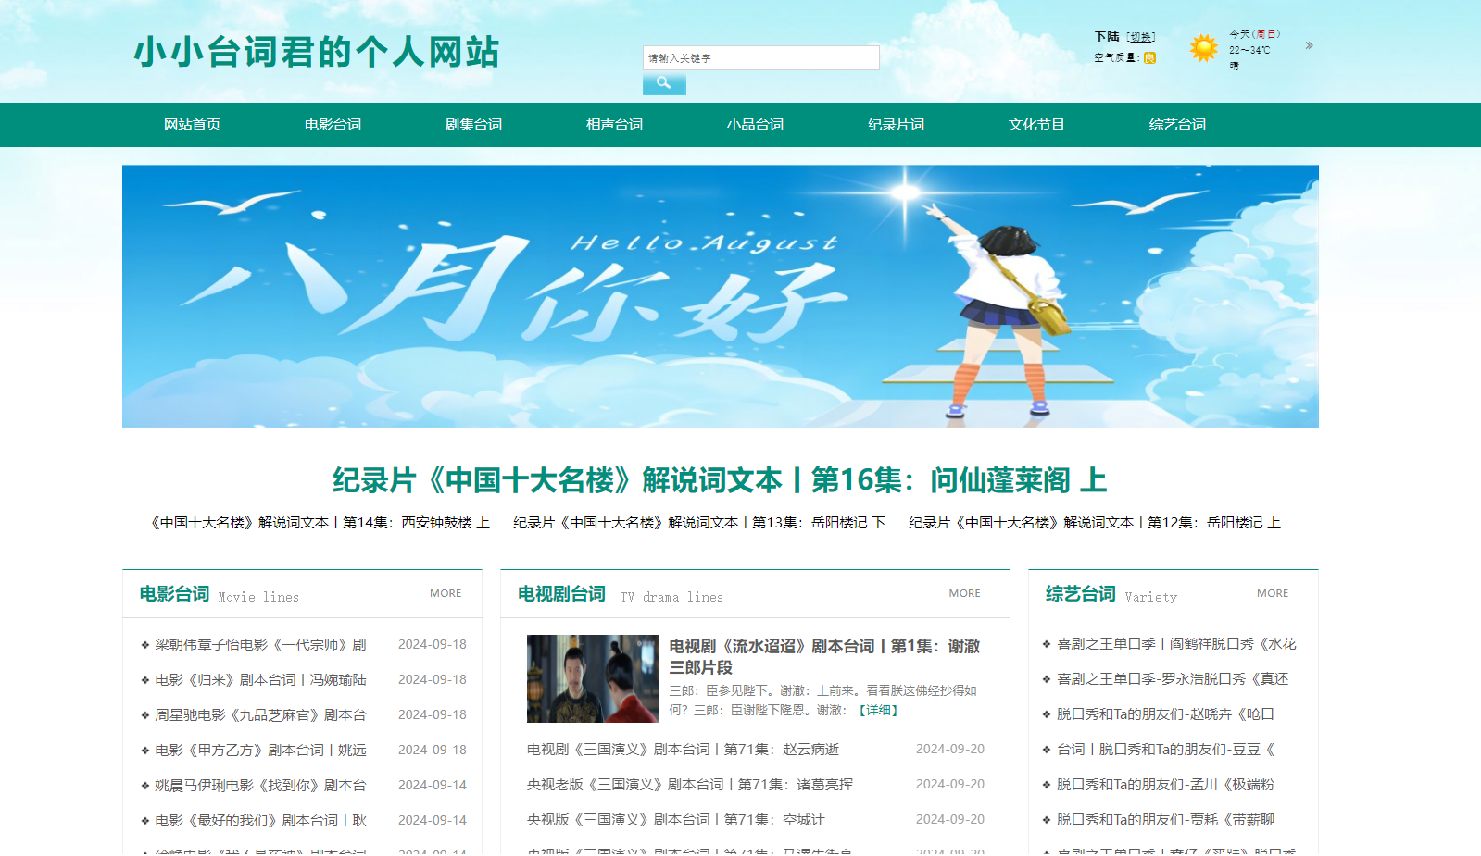Open 喜剧之王单口季-罗永浩脱口秀 article
Screen dimensions: 1481x856
[x=1173, y=679]
